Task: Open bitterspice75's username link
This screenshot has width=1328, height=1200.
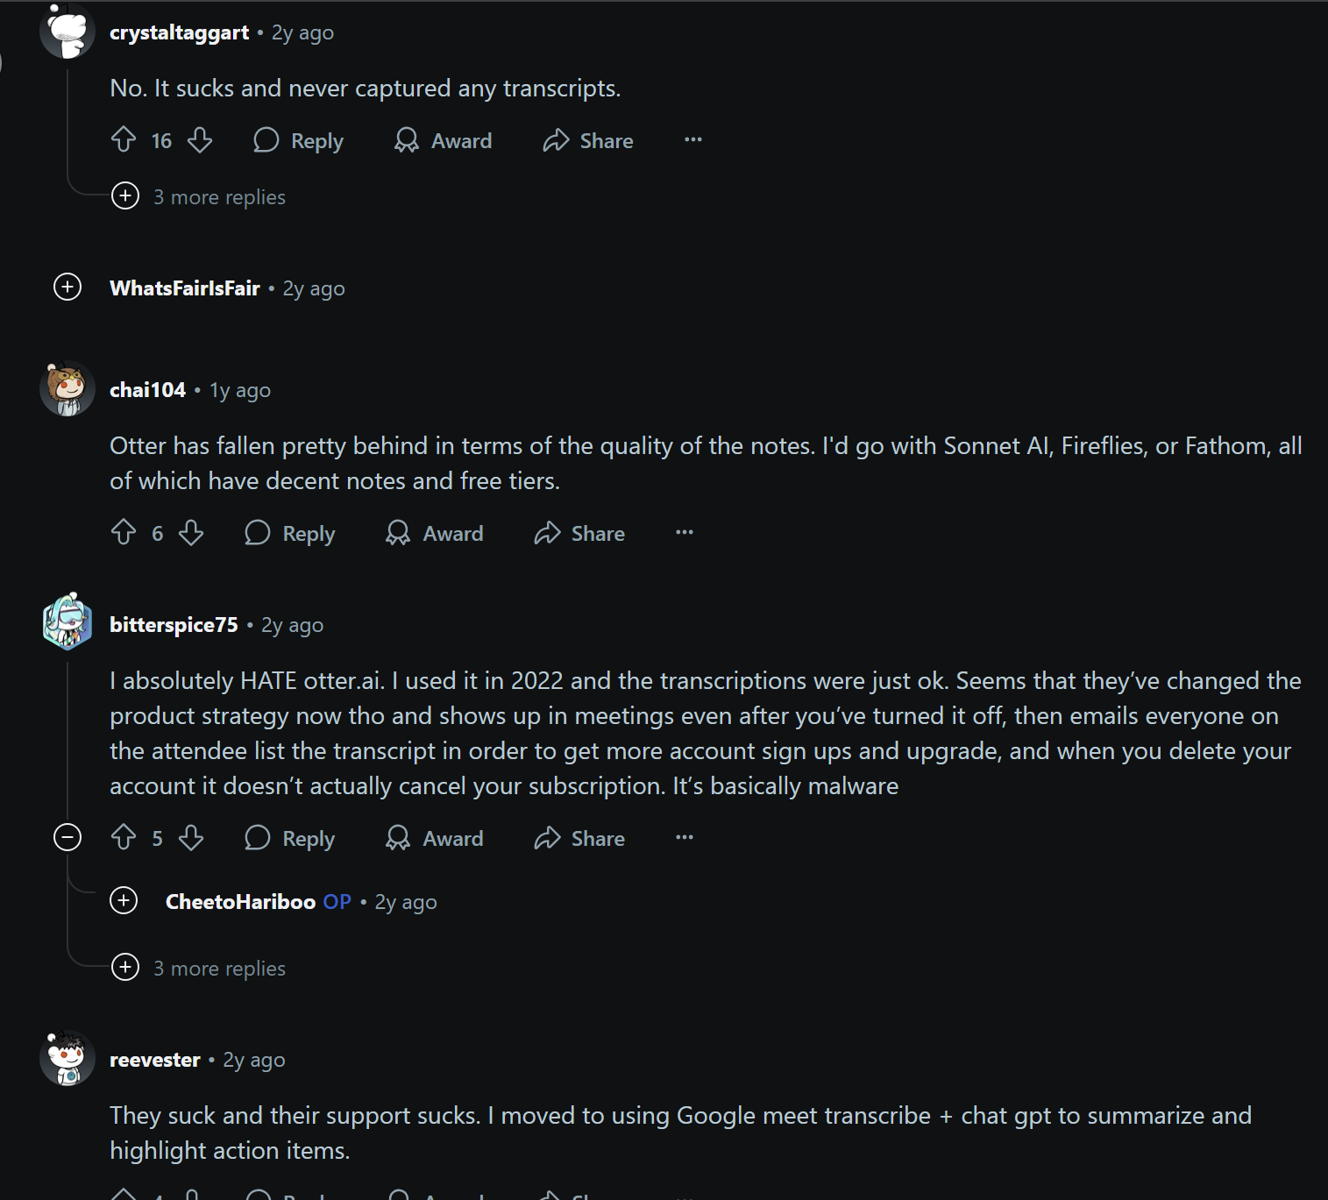Action: 174,625
